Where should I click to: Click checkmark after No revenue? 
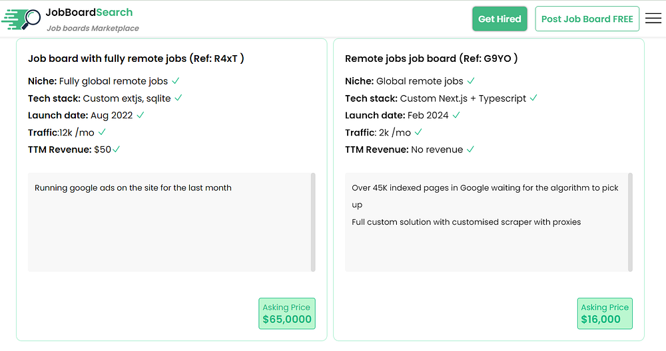pyautogui.click(x=470, y=150)
